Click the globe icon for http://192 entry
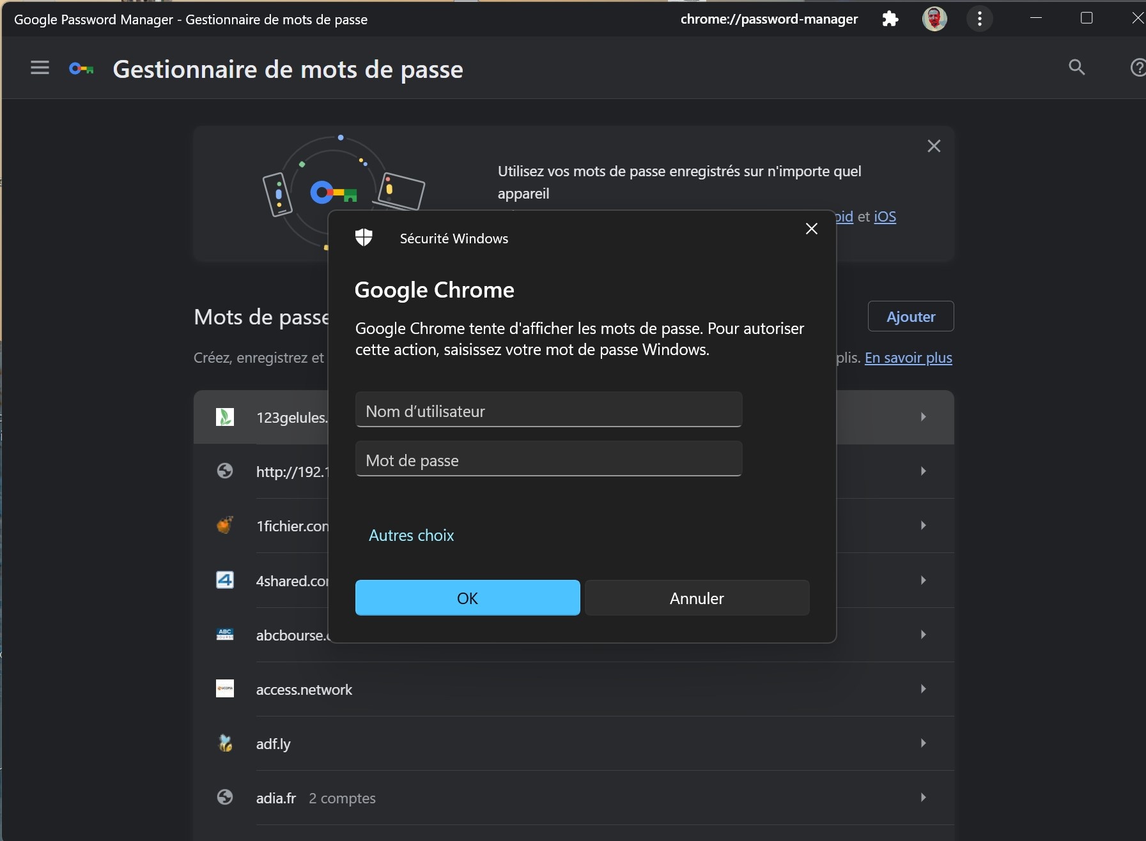The height and width of the screenshot is (841, 1146). coord(225,471)
